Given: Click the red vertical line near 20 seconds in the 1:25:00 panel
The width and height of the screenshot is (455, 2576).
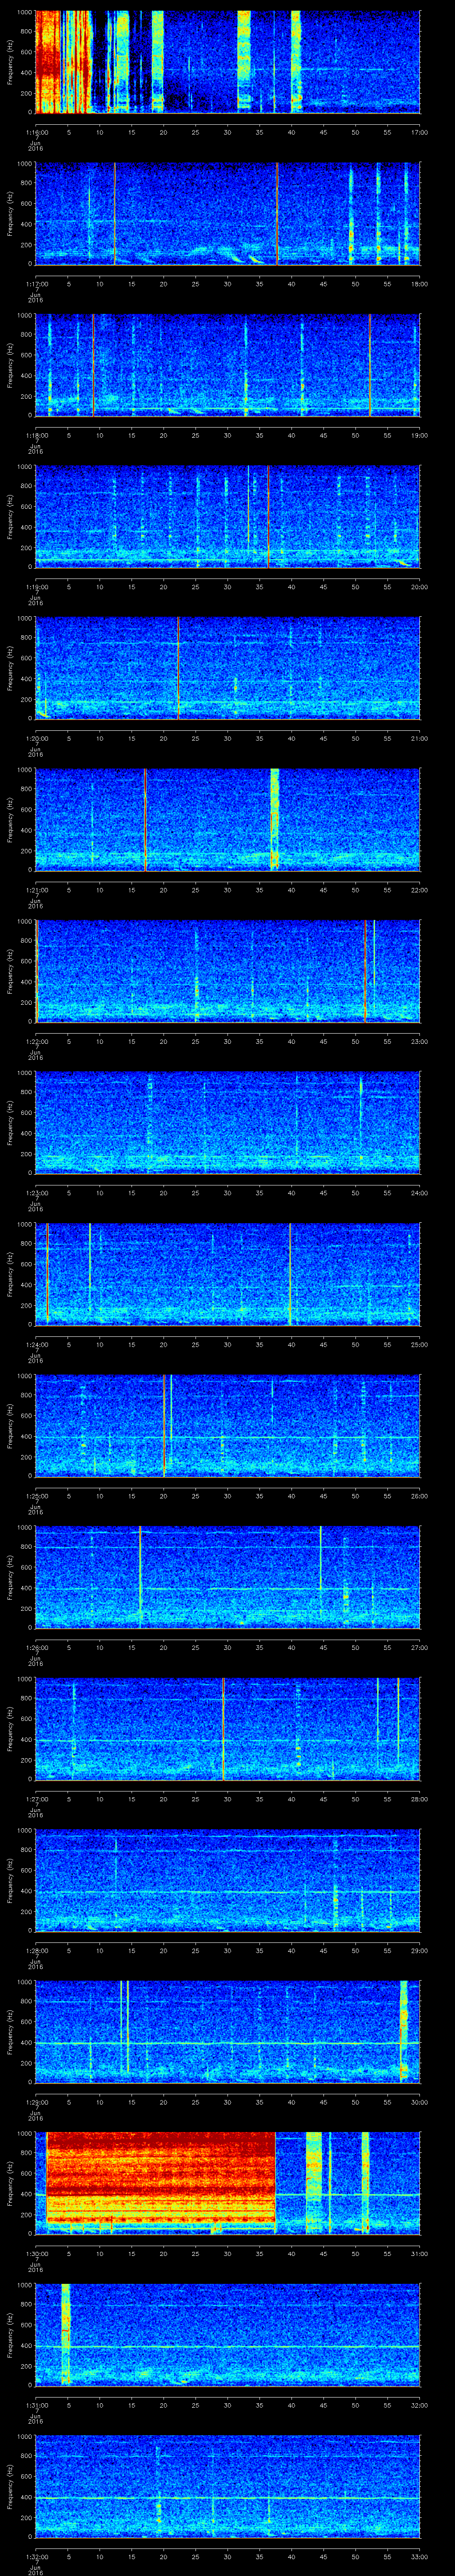Looking at the screenshot, I should [x=164, y=1426].
